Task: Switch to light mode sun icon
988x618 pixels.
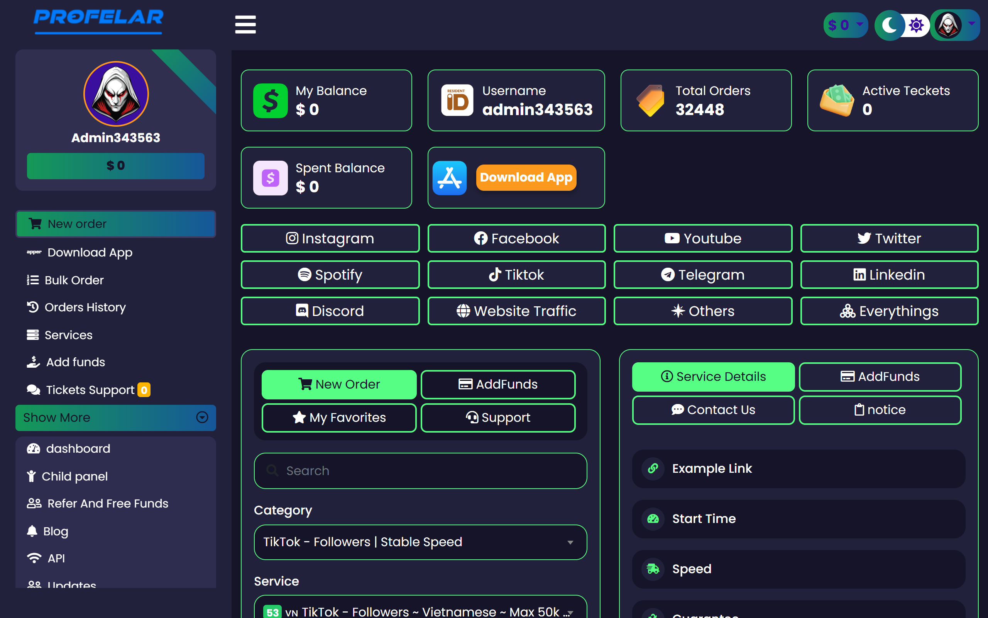Action: [916, 25]
